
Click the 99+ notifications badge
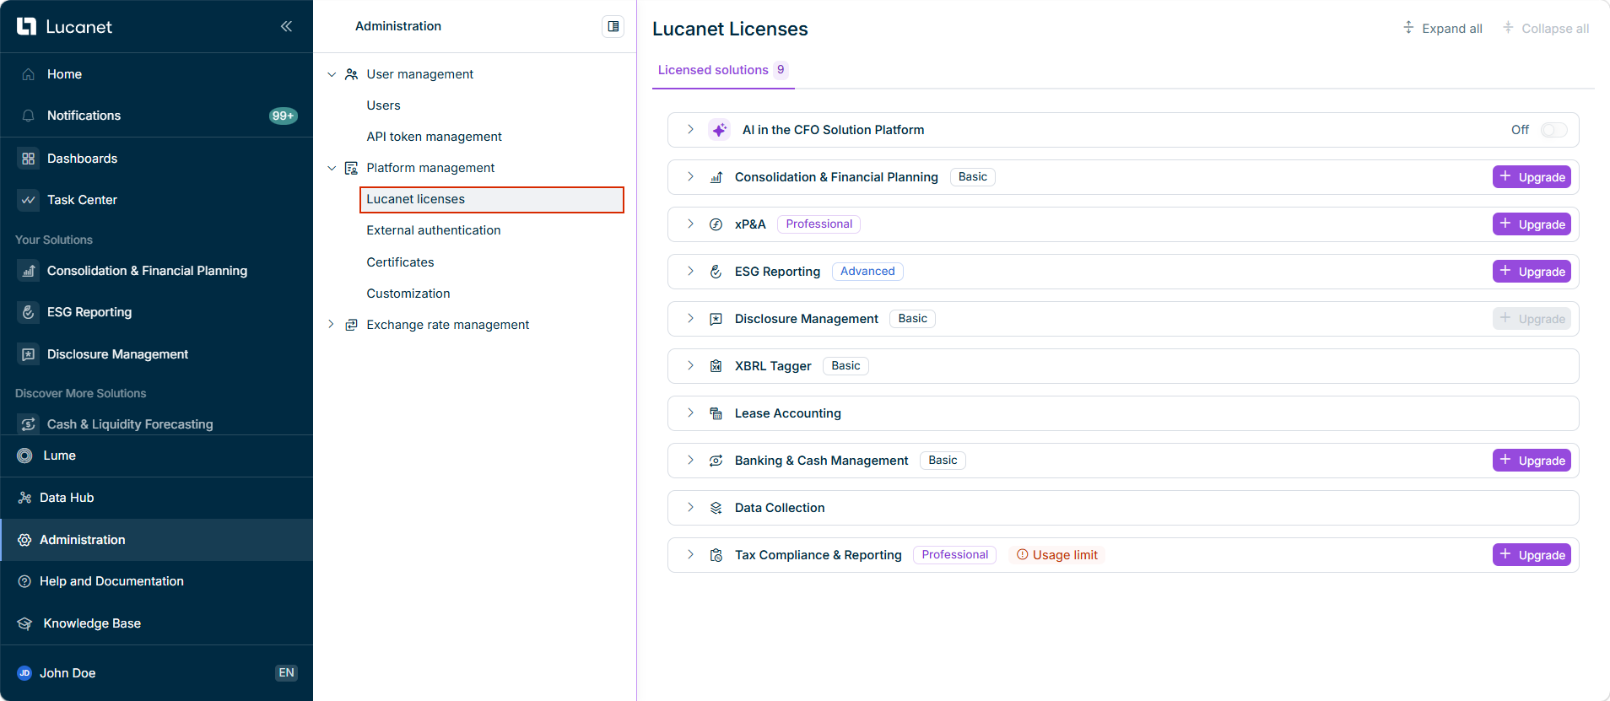pos(284,116)
